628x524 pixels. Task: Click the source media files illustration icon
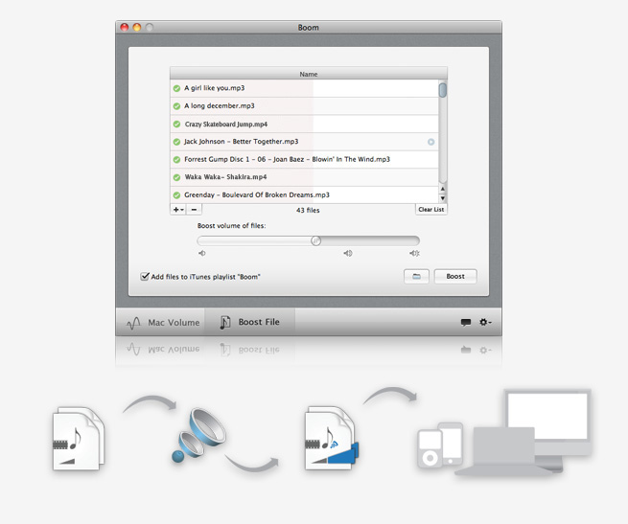[79, 439]
